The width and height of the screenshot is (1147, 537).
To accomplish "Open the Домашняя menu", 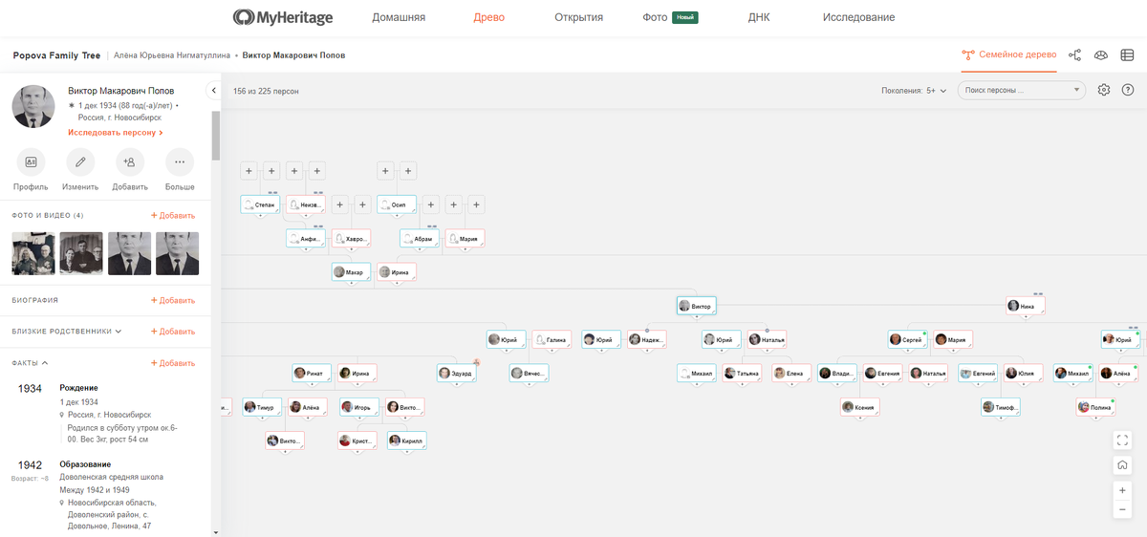I will click(399, 17).
